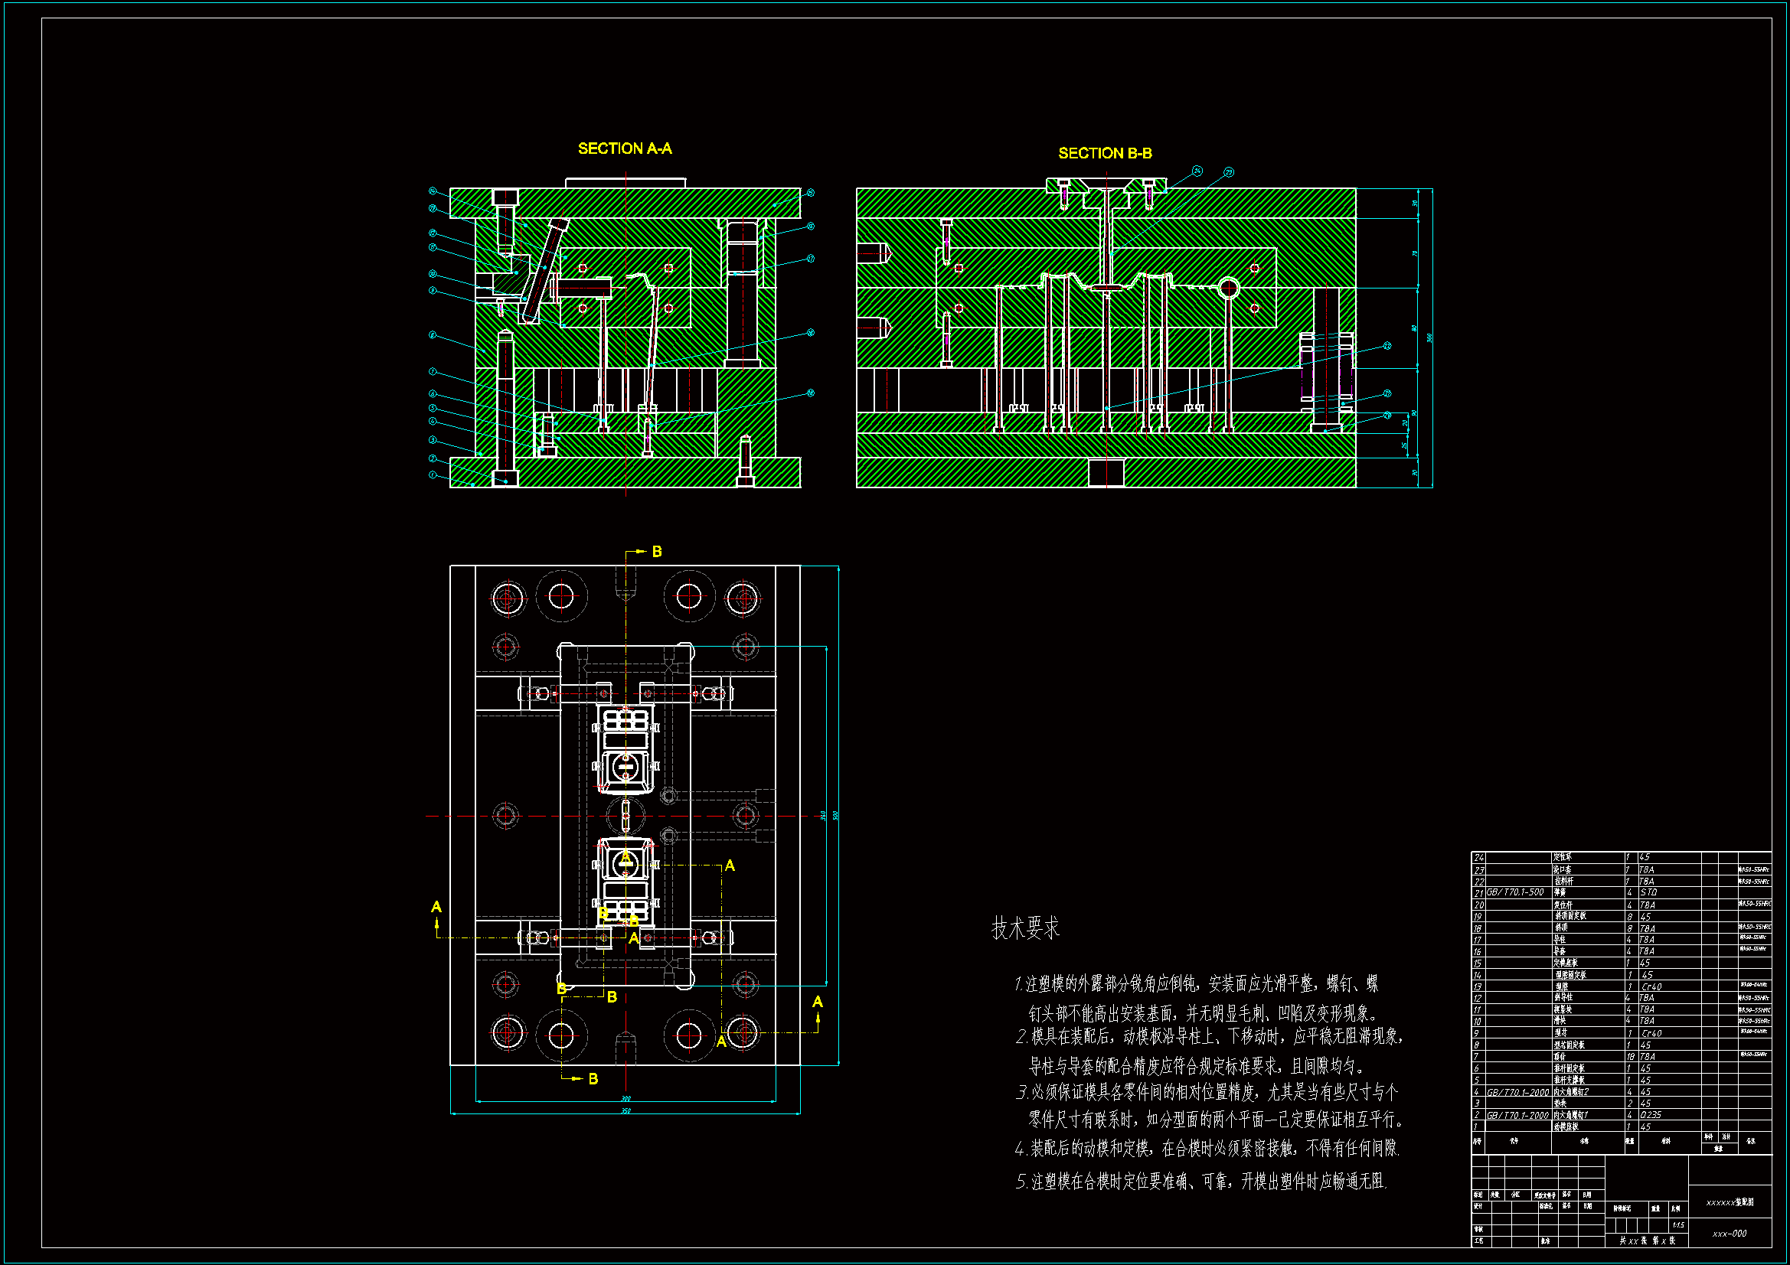Click the A section arrow label left of plan view
Screen dimensions: 1790x1265
point(436,908)
